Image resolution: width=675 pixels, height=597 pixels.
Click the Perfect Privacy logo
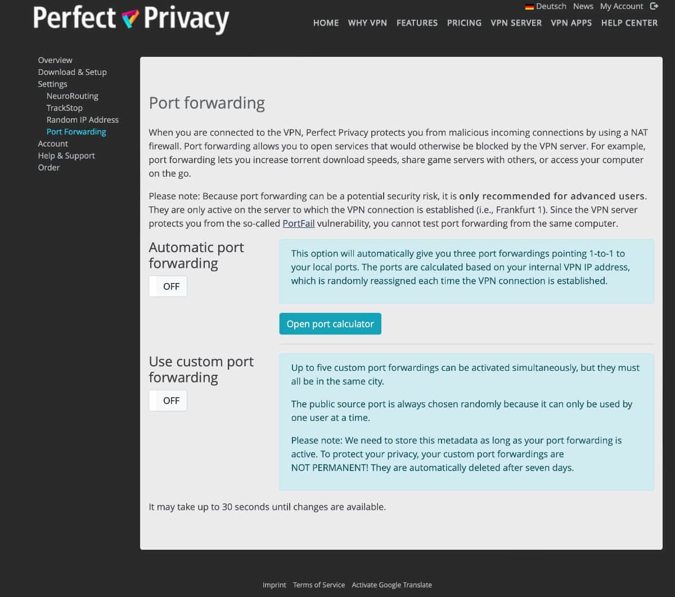click(130, 19)
